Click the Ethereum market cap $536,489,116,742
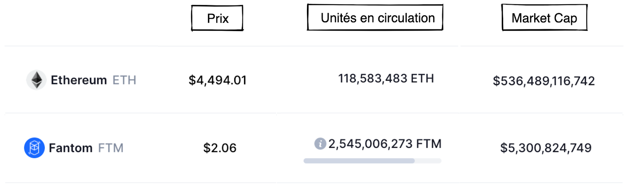This screenshot has height=190, width=628. pos(544,81)
